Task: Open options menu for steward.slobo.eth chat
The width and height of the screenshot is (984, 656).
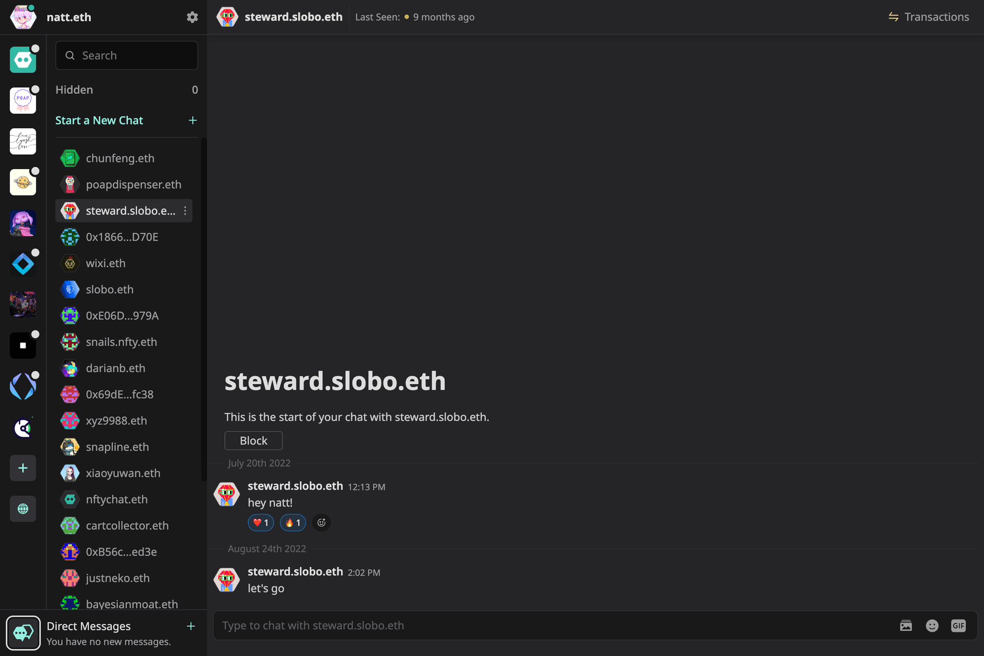Action: tap(185, 211)
